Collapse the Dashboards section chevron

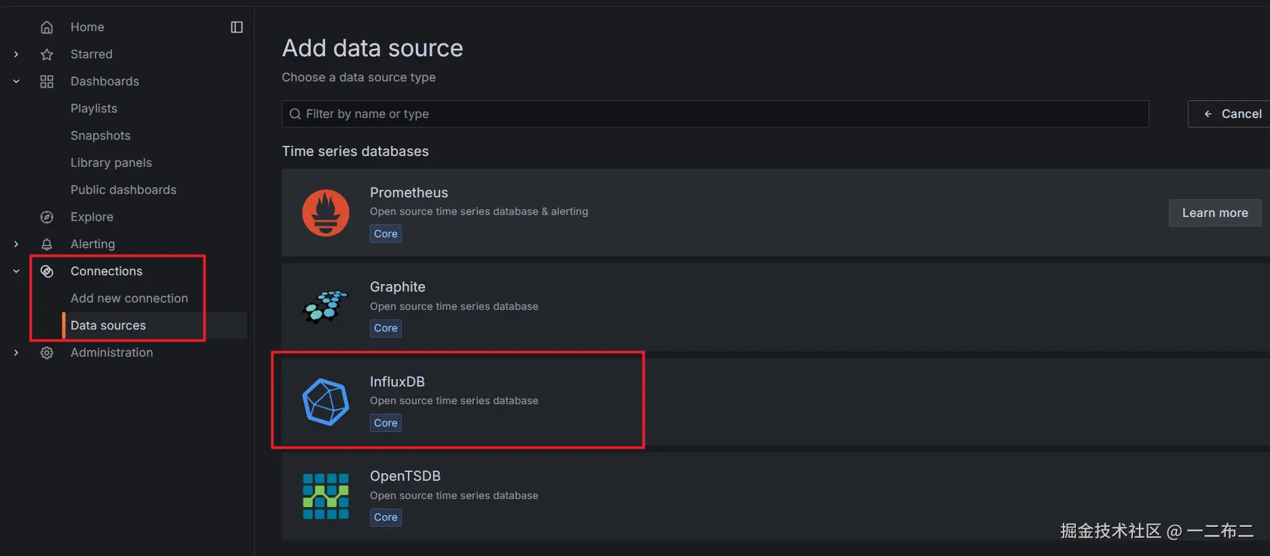point(16,81)
